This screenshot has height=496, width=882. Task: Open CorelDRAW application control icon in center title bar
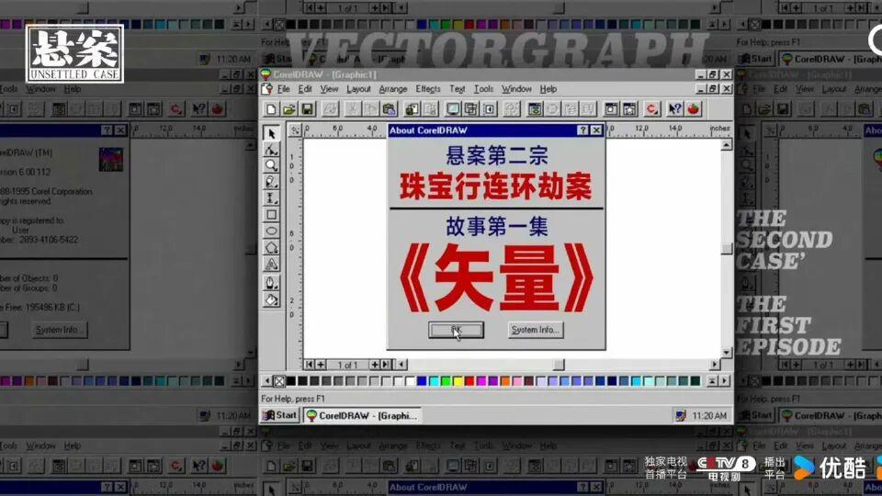pyautogui.click(x=266, y=74)
